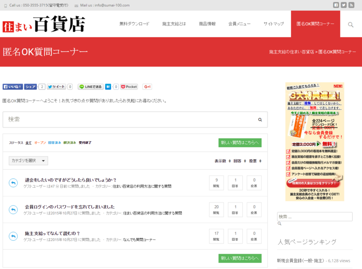Click the top 新しい質問はこちらへ button
Screen dimensions: 362x269
(x=240, y=143)
